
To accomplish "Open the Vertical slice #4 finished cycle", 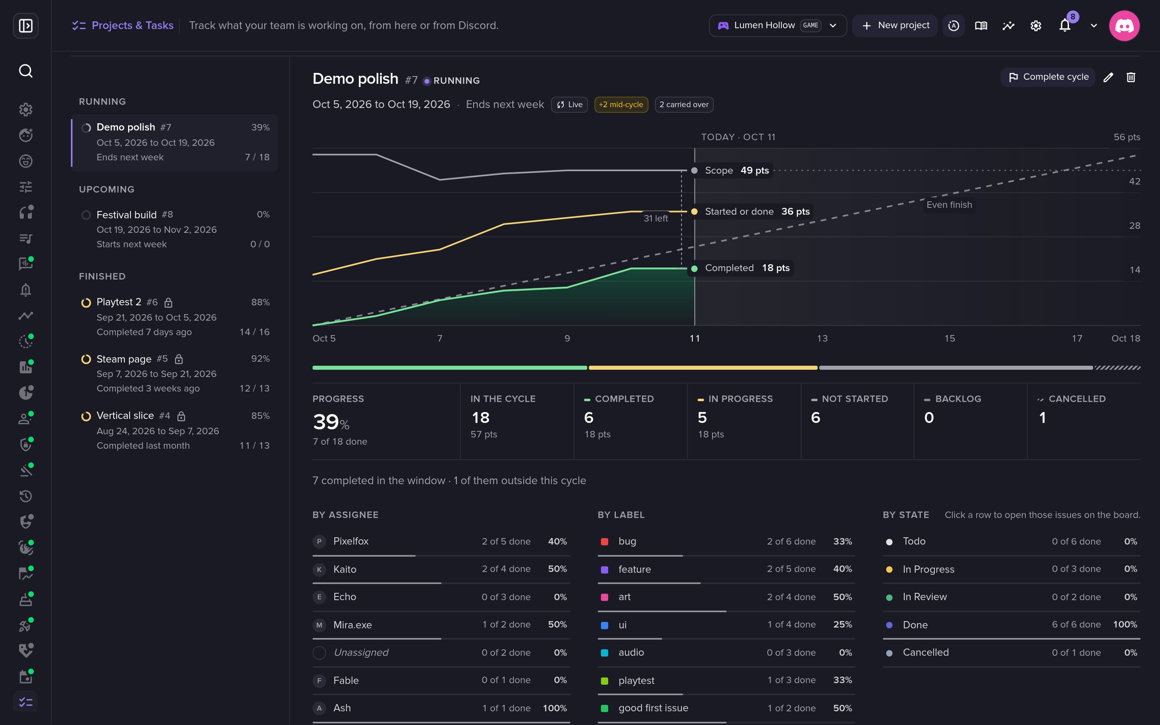I will [175, 431].
